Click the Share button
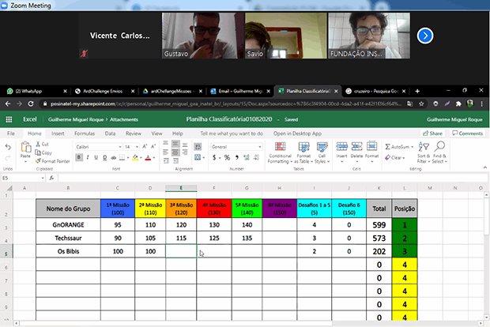 click(433, 133)
